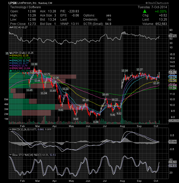
Task: Click the P/E value -220.83
Action: 74,11
